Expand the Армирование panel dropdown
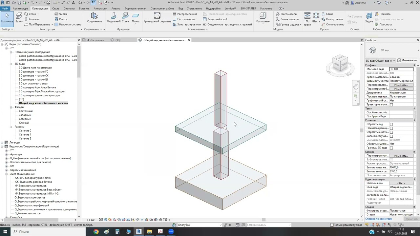The image size is (420, 236). tap(198, 29)
